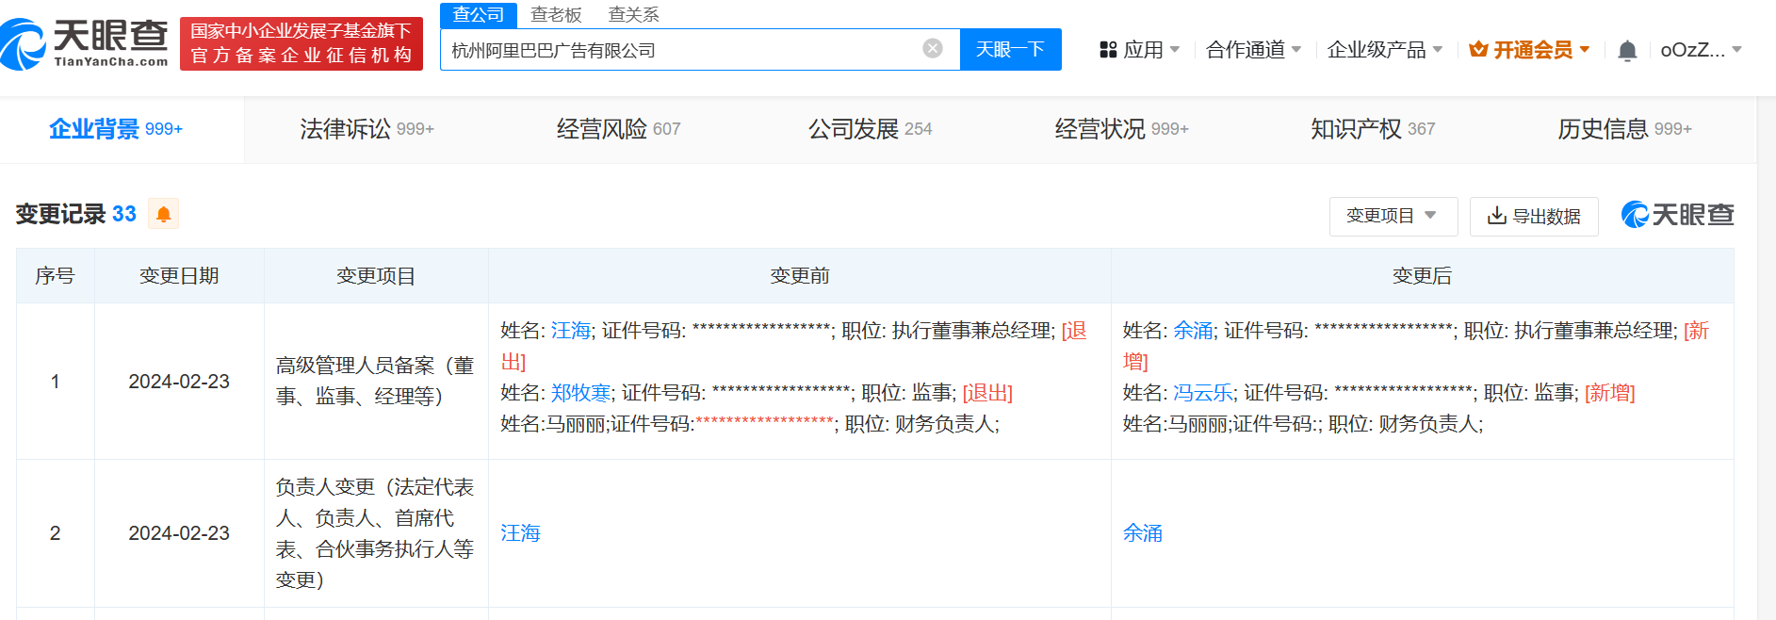Screen dimensions: 1776x620
Task: Open the 法律诉讼 tab
Action: click(367, 129)
